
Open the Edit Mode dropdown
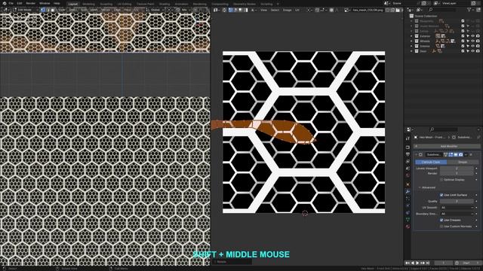pos(25,10)
